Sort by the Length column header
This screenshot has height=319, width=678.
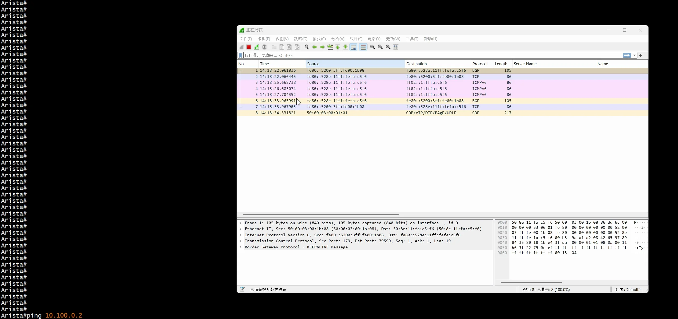click(503, 64)
